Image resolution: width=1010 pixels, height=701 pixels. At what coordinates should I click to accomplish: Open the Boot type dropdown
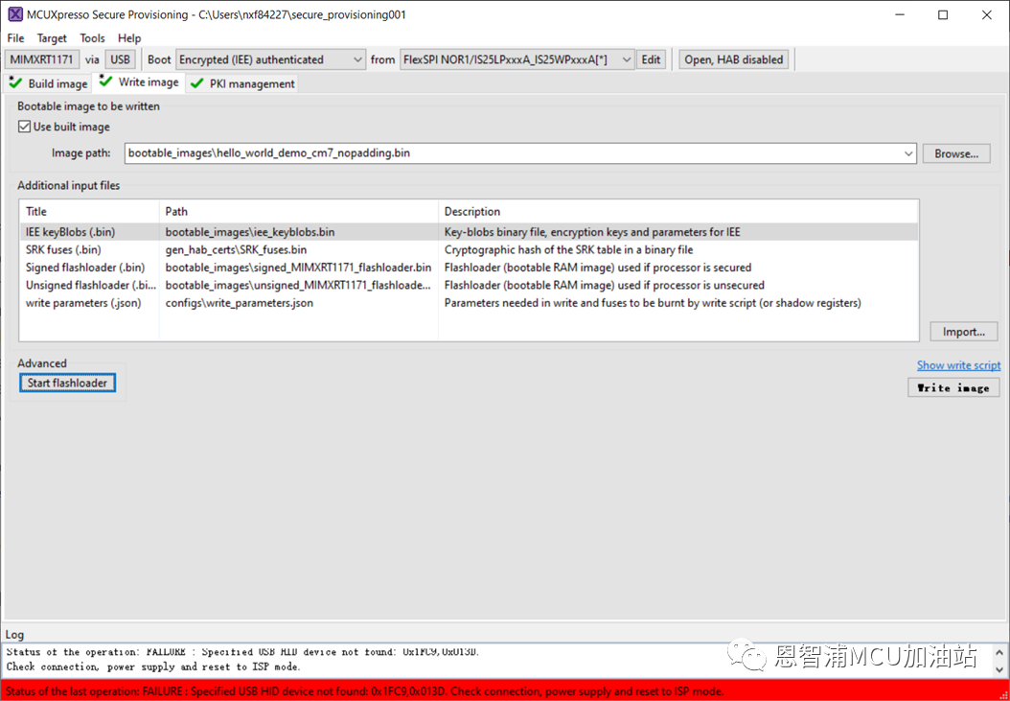pyautogui.click(x=270, y=59)
